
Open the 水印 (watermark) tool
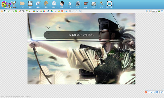(78, 5)
